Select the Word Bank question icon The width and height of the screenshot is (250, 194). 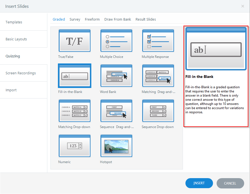pyautogui.click(x=116, y=76)
